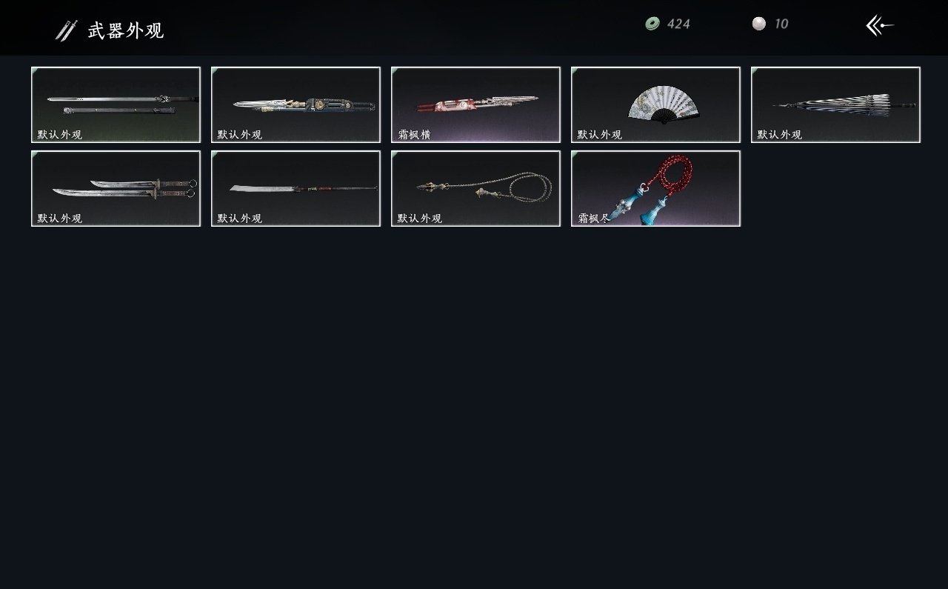The height and width of the screenshot is (589, 948).
Task: Choose the long pole blade skin
Action: [x=296, y=188]
